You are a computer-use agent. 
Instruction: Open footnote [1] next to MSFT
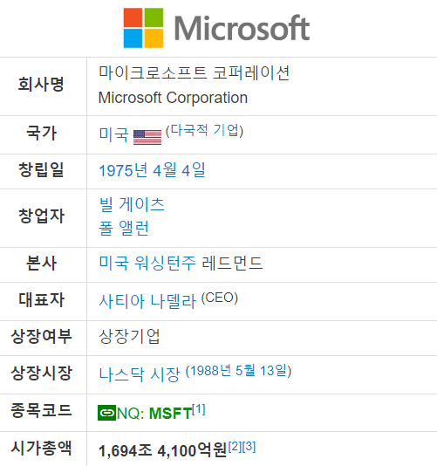pyautogui.click(x=199, y=409)
